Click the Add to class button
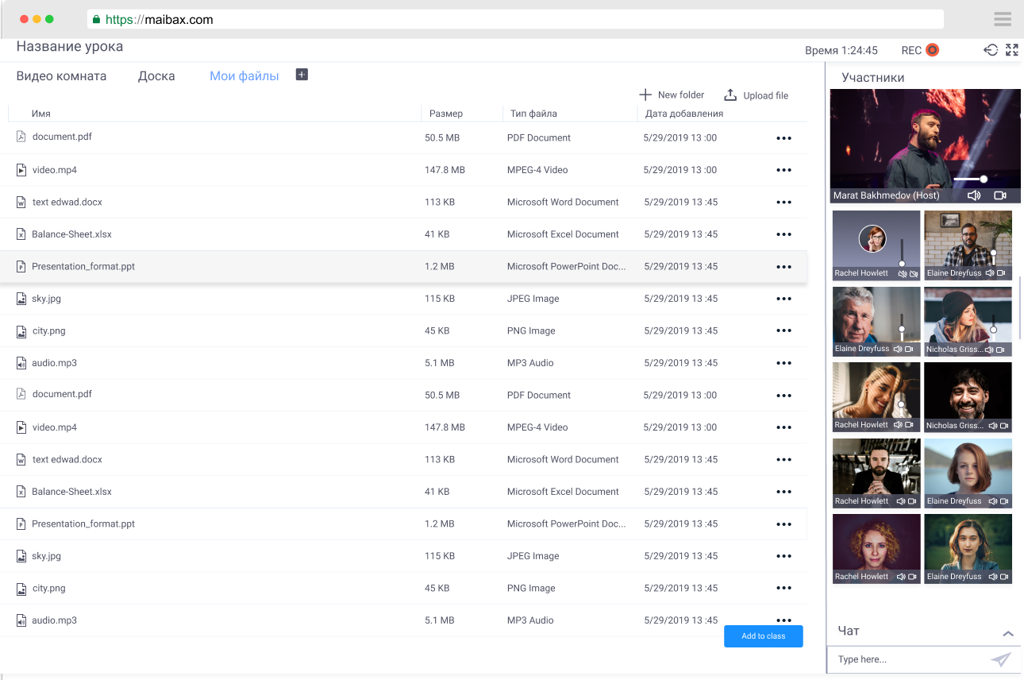1024x680 pixels. pyautogui.click(x=764, y=636)
